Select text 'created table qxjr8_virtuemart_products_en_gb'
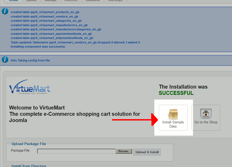The width and height of the screenshot is (232, 167). [45, 12]
